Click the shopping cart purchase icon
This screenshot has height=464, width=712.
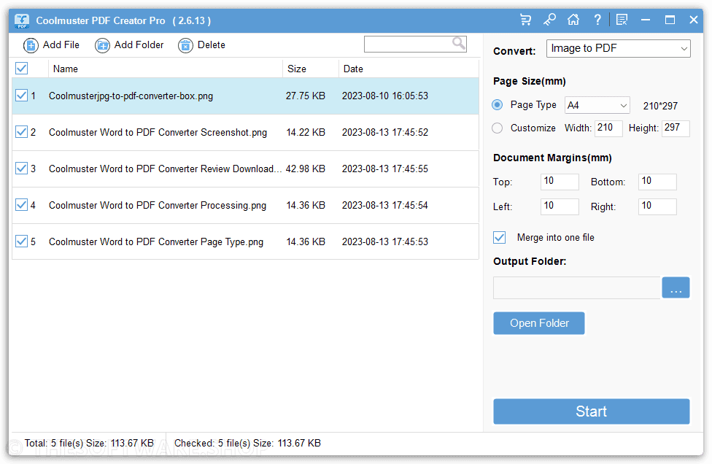coord(525,20)
